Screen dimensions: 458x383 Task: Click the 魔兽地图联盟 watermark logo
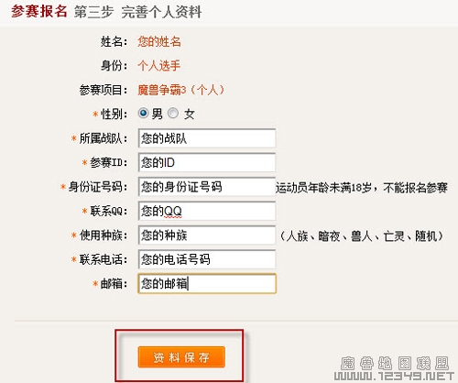[395, 363]
